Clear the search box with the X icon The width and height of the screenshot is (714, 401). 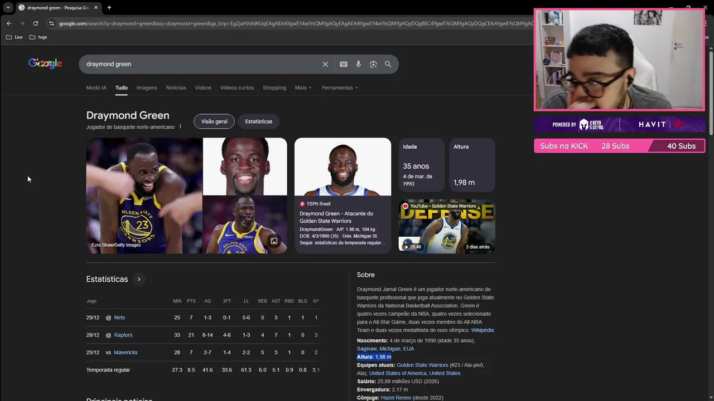point(325,64)
